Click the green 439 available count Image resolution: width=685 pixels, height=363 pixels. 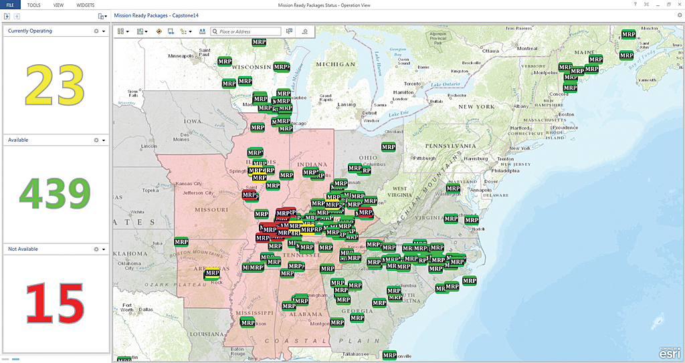pos(55,193)
